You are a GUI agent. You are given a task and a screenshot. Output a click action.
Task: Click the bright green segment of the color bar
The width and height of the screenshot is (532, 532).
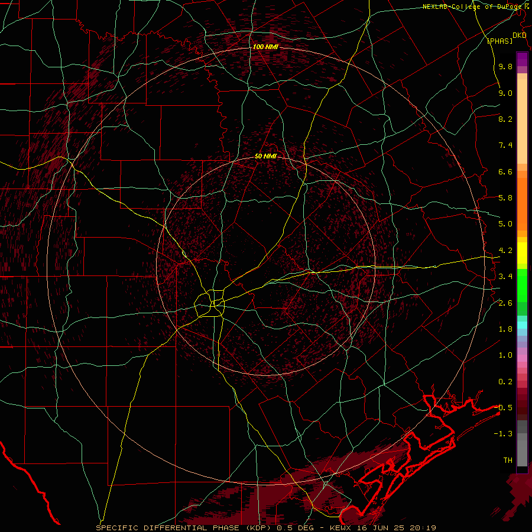[522, 285]
